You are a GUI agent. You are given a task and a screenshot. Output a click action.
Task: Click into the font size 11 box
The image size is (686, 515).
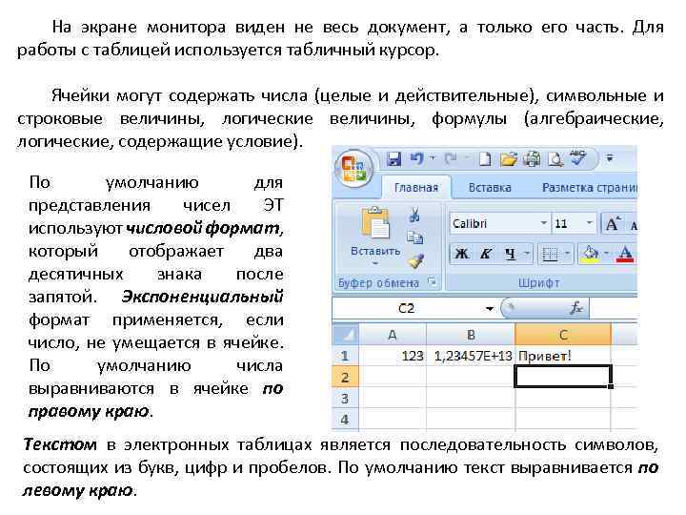tap(568, 224)
